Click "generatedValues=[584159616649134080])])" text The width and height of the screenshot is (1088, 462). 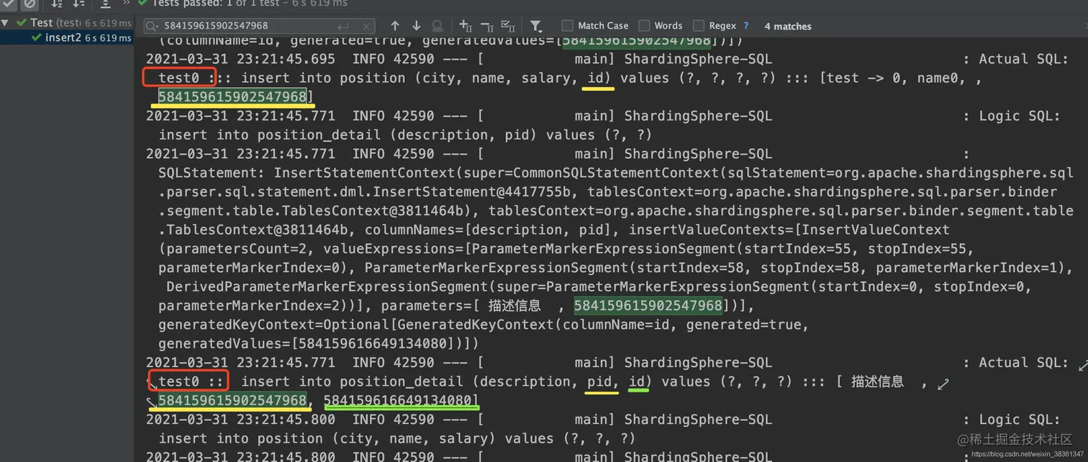(318, 343)
